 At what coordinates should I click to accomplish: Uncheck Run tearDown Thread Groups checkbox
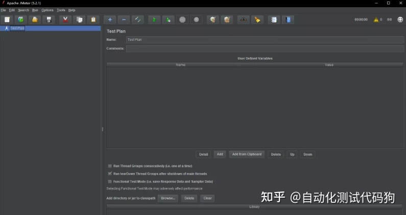110,174
